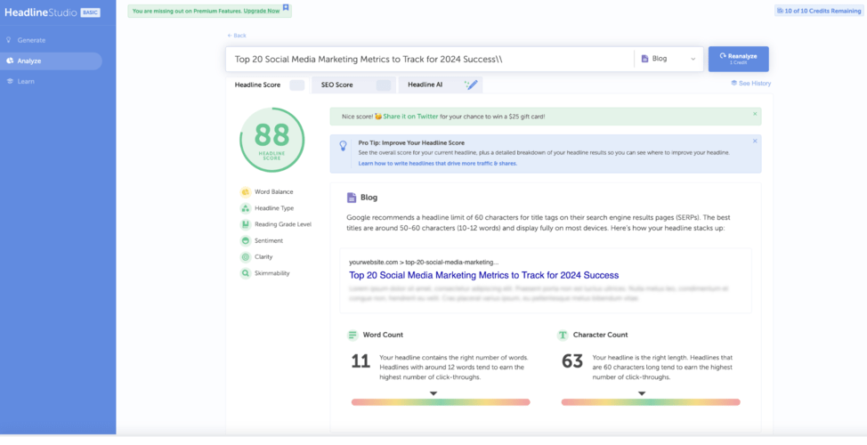The width and height of the screenshot is (867, 445).
Task: Go back using the Back link
Action: tap(237, 36)
